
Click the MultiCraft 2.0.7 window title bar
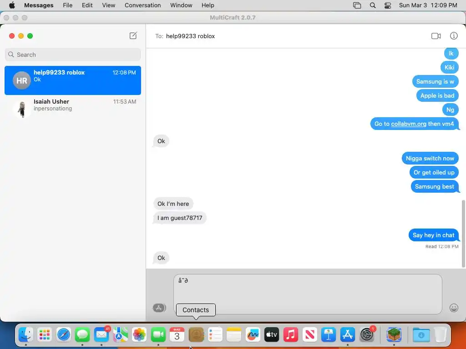233,18
